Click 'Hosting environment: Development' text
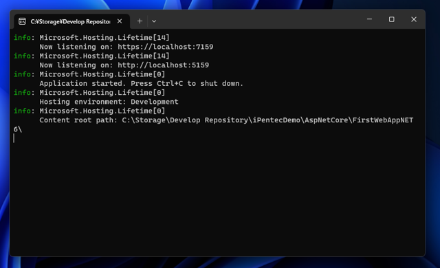 pyautogui.click(x=109, y=102)
